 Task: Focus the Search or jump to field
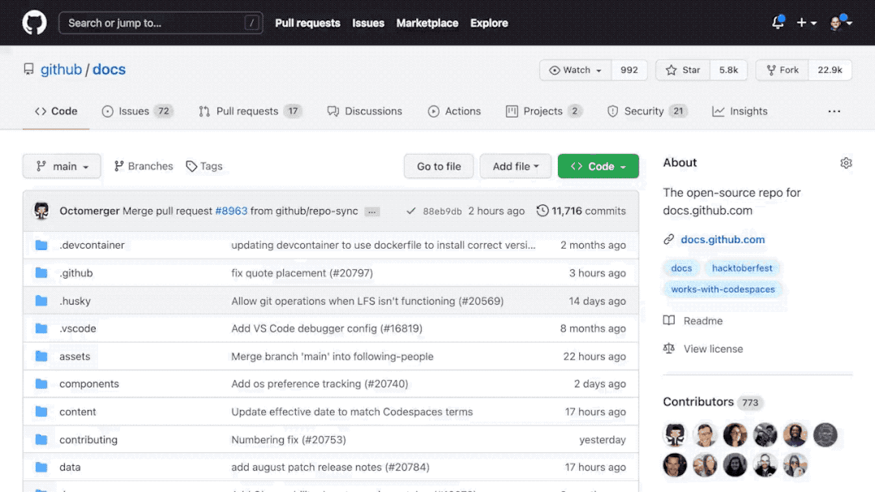[x=161, y=23]
